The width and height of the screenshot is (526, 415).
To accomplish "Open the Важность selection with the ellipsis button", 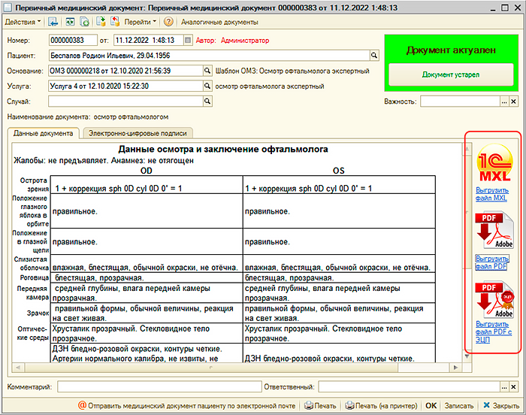I will pyautogui.click(x=504, y=101).
